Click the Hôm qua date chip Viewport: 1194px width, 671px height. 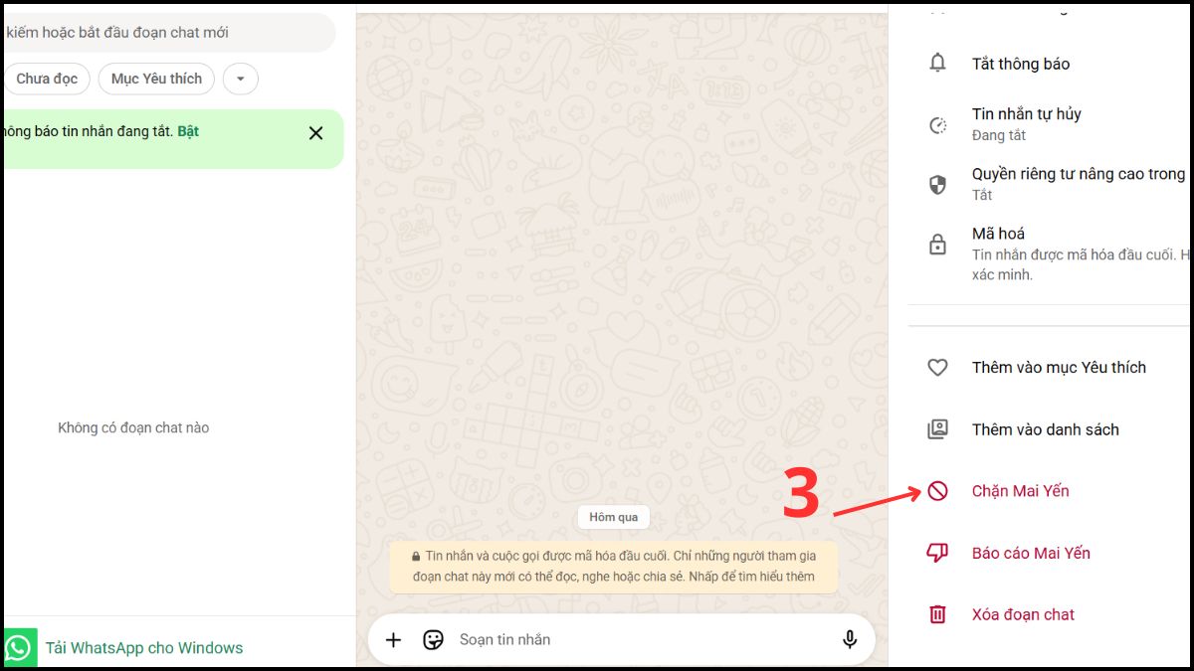(x=613, y=517)
